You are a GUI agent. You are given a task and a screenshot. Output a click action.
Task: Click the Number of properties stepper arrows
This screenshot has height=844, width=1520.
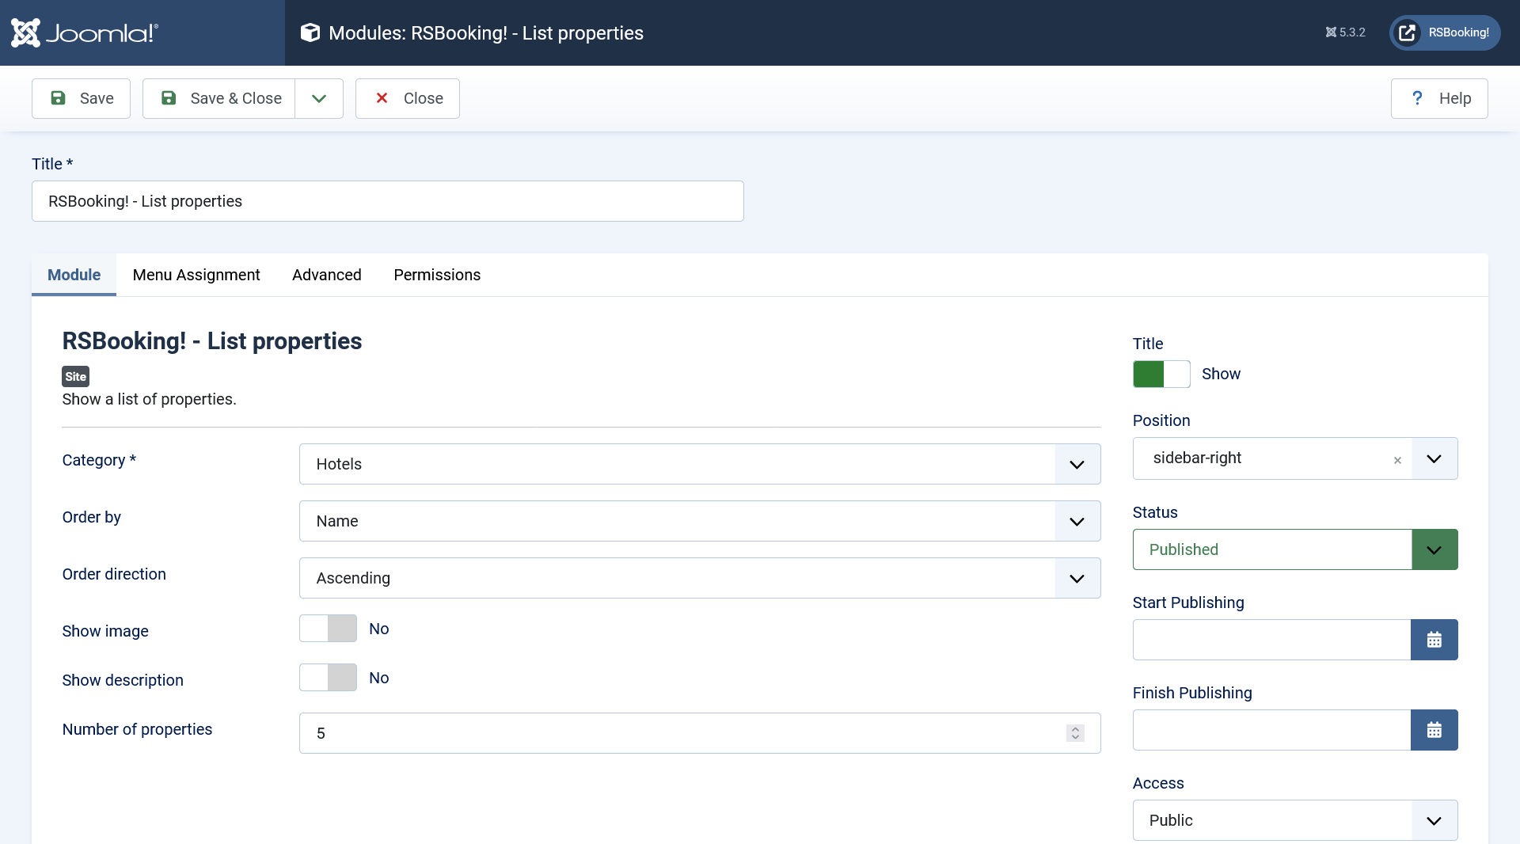(x=1075, y=733)
